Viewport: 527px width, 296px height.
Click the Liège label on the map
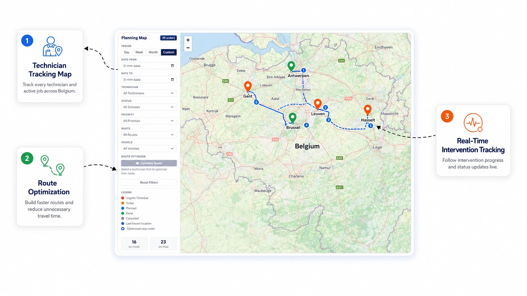(x=377, y=147)
